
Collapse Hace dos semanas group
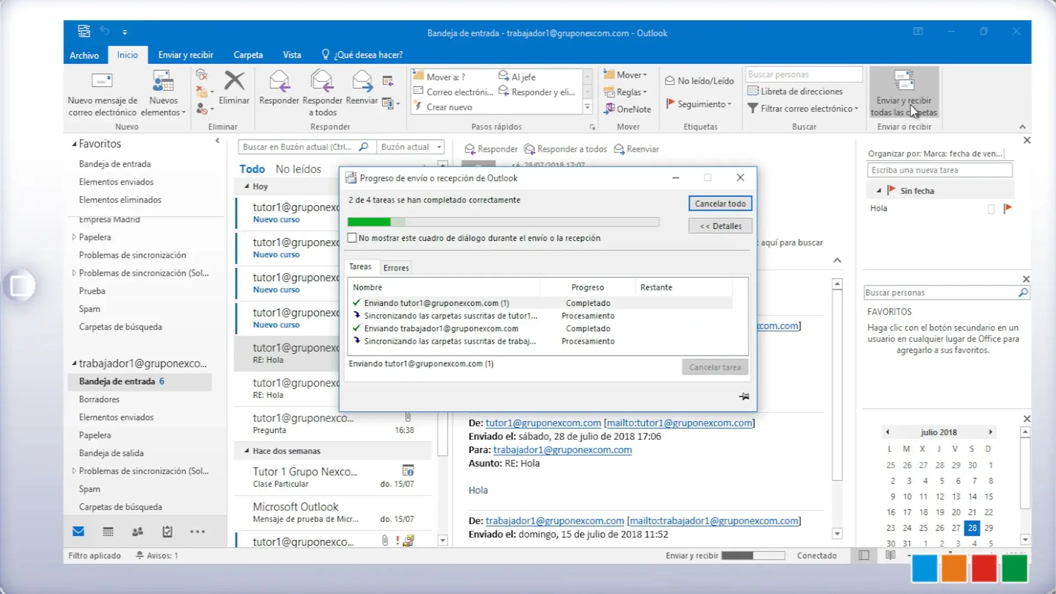pyautogui.click(x=247, y=450)
